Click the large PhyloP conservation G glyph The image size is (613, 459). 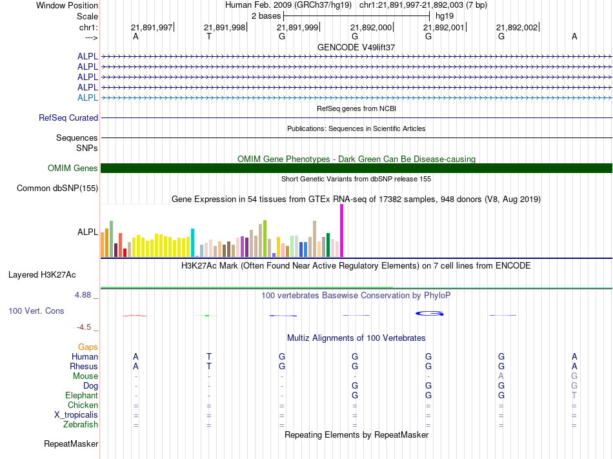point(428,314)
